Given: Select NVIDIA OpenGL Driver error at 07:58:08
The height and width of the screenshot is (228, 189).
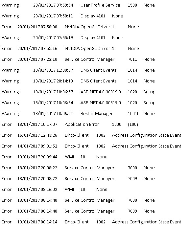Looking at the screenshot, I should coord(70,27).
